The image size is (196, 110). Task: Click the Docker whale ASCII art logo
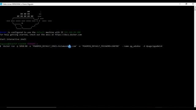[29, 20]
